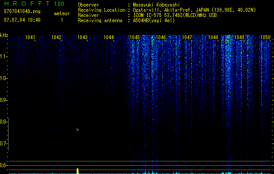Click the gray frequency range bracket at left
Viewport: 274px width, 174px height.
coord(9,134)
